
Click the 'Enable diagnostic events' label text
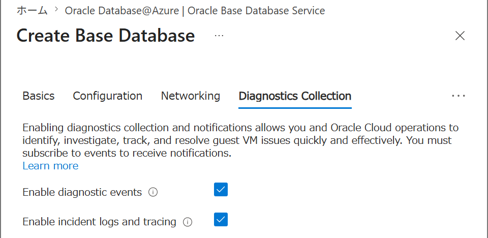[82, 192]
